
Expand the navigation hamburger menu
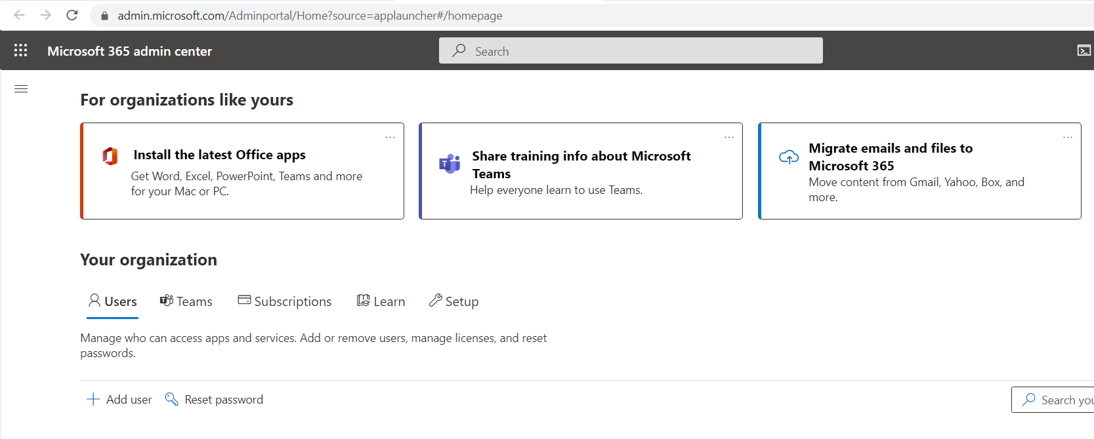21,88
